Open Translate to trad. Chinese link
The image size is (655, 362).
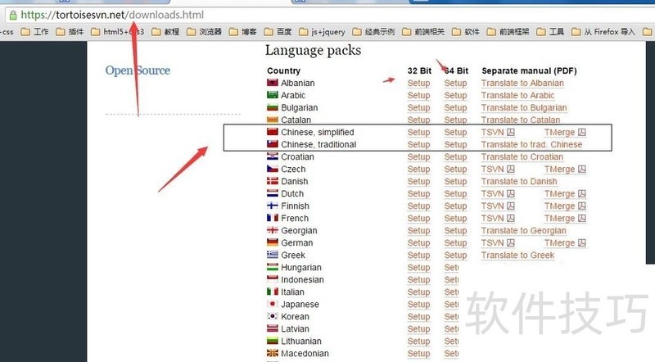(531, 145)
